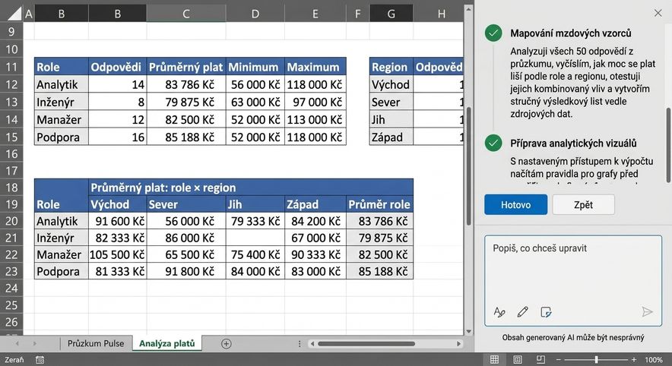The image size is (672, 366).
Task: Select column D header
Action: coord(255,14)
